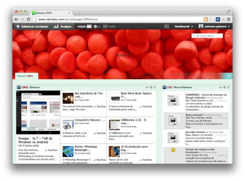The height and width of the screenshot is (181, 245).
Task: Toggle the widgets/reader view switch
Action: click(97, 27)
